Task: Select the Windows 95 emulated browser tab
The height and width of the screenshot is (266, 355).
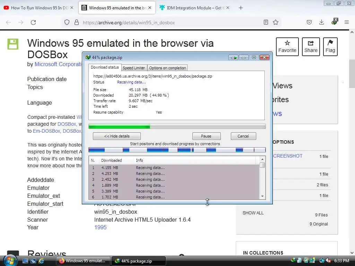Action: [117, 8]
